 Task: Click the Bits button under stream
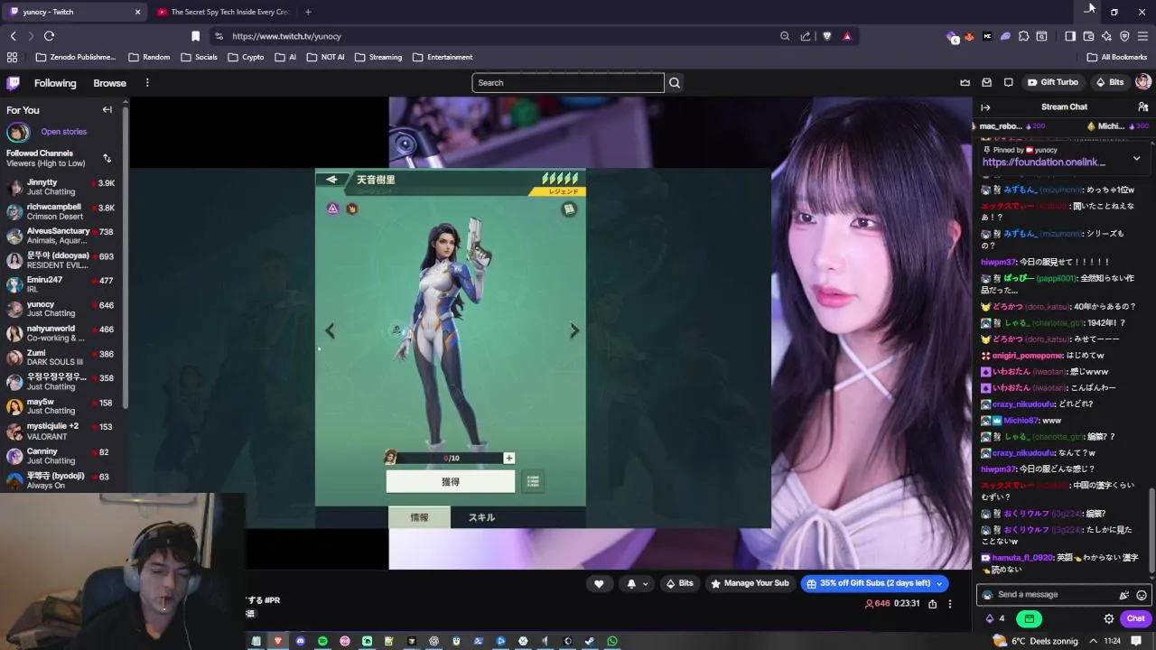click(679, 584)
